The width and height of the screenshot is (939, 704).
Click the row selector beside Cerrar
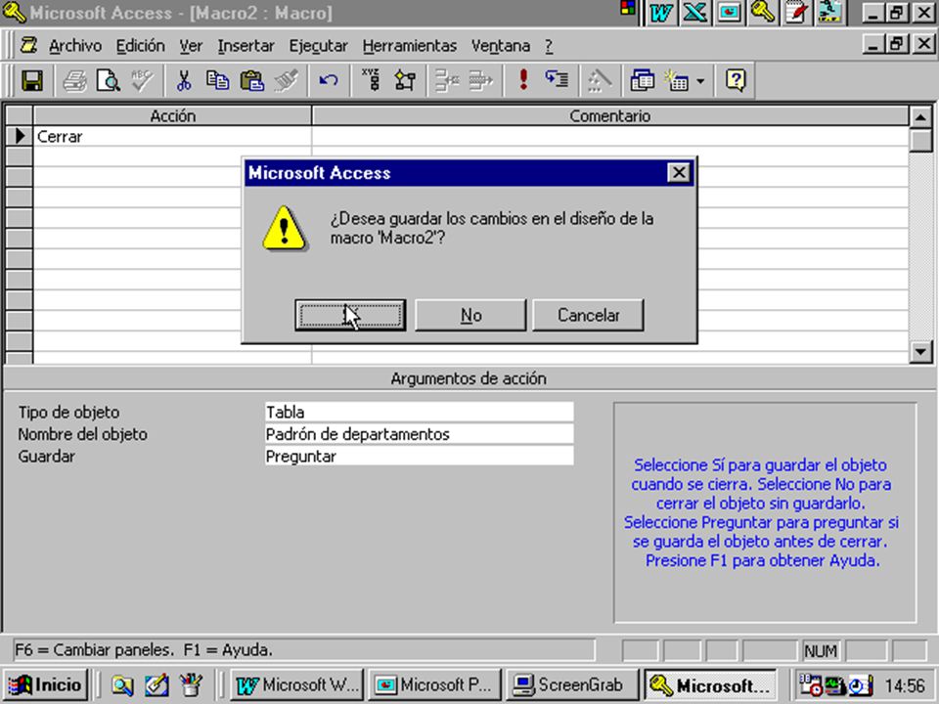[20, 137]
